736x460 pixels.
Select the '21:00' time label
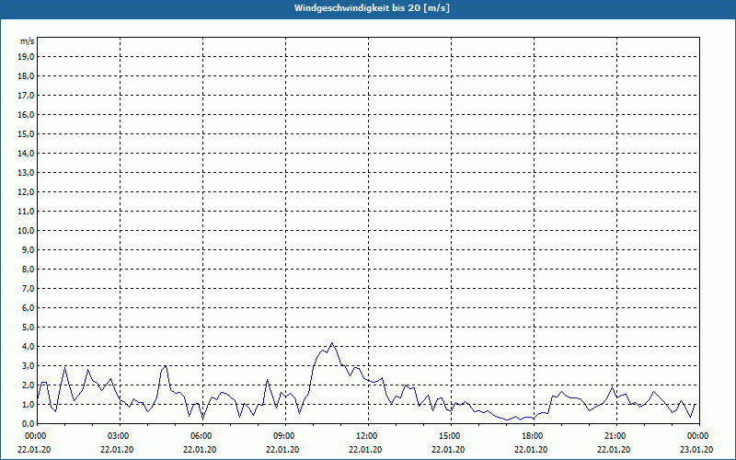(616, 436)
